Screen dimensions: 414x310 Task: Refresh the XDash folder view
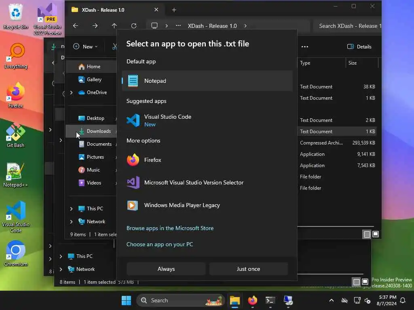[134, 26]
